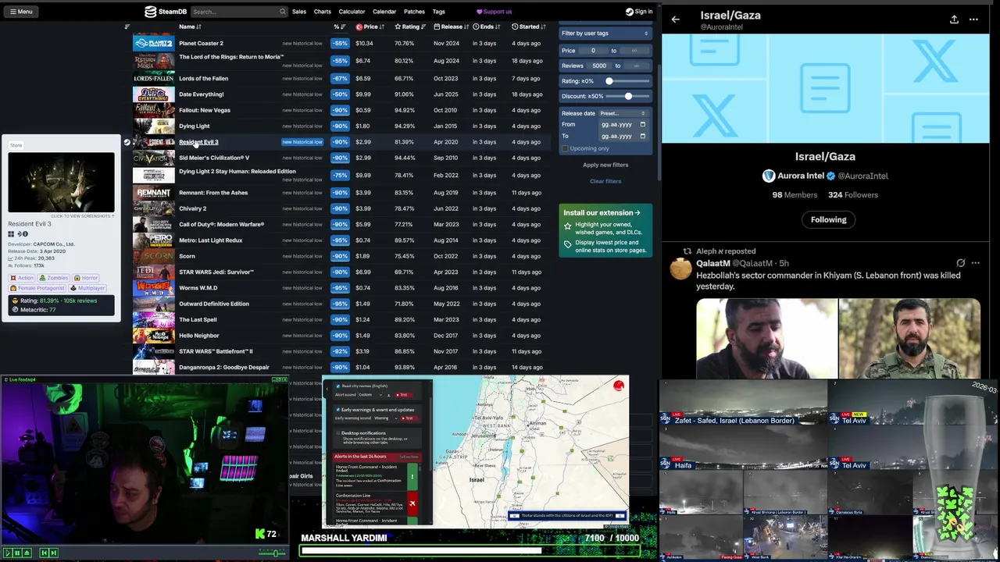Open the Resident Evil 3 game link
This screenshot has width=1000, height=562.
[198, 142]
